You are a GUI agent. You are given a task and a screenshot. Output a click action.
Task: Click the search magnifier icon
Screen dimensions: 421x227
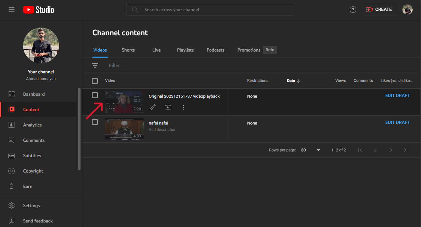click(135, 10)
